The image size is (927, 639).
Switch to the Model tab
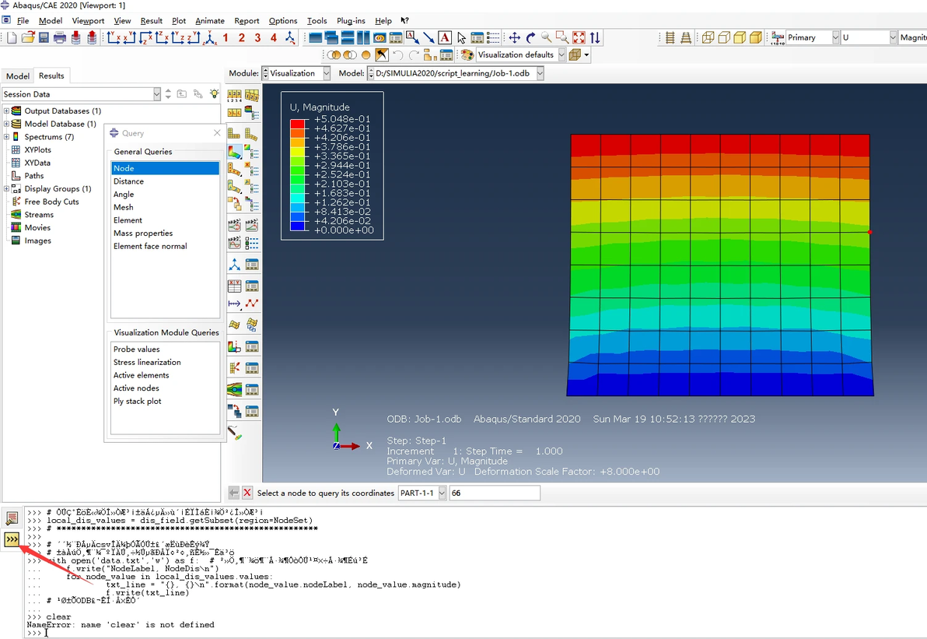(x=17, y=76)
